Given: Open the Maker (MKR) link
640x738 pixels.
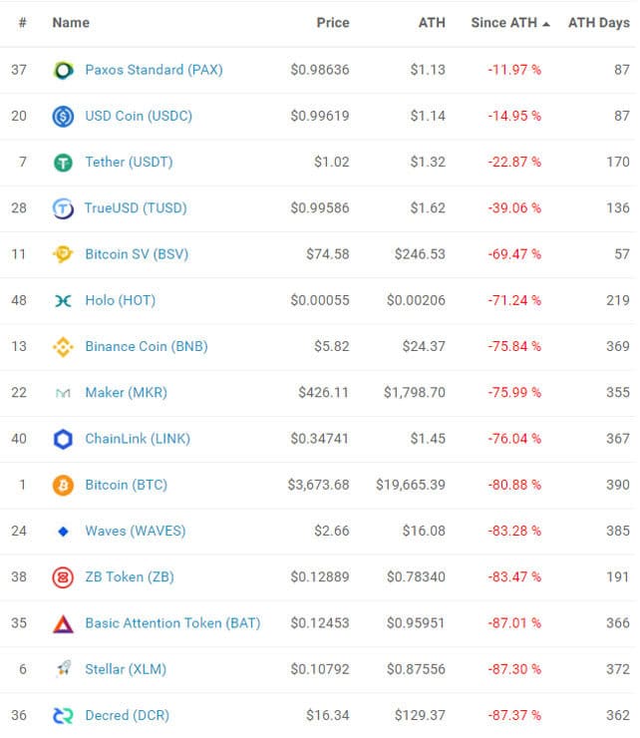Looking at the screenshot, I should [x=127, y=393].
